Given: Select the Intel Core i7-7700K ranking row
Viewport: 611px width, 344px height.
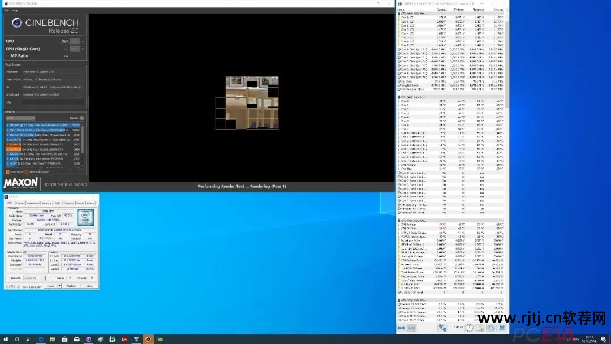Looking at the screenshot, I should 43,164.
